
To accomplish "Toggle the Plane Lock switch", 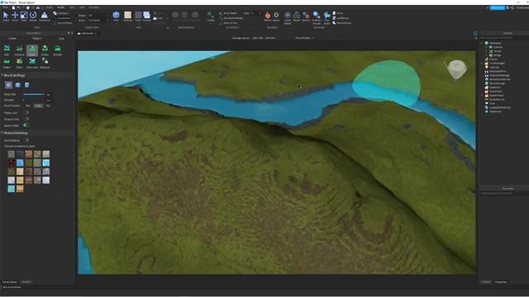I will (x=26, y=112).
